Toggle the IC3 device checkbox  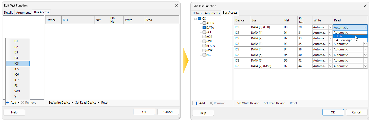pyautogui.click(x=200, y=19)
